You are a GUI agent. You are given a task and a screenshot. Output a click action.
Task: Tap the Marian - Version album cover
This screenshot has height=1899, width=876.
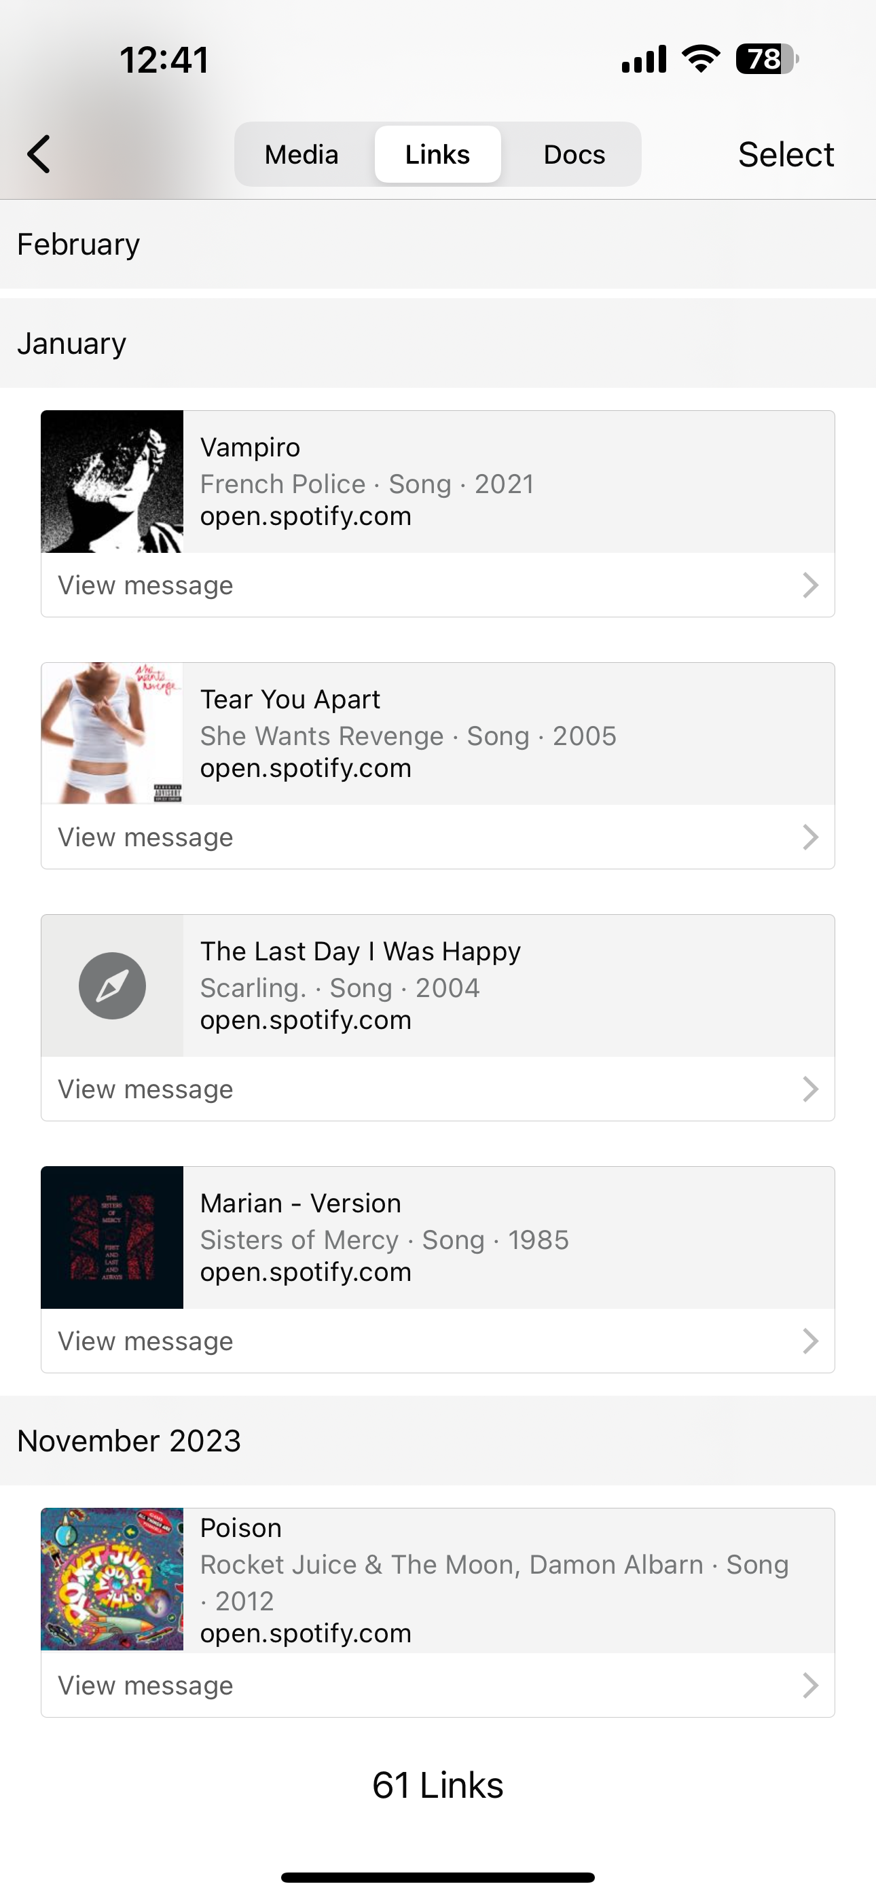[x=112, y=1237]
